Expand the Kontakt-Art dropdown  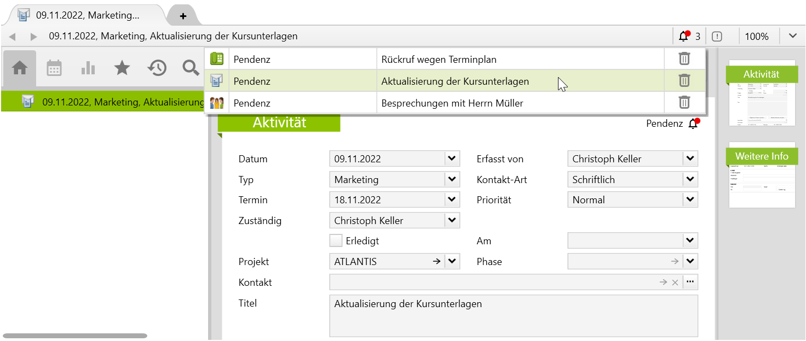(x=690, y=179)
